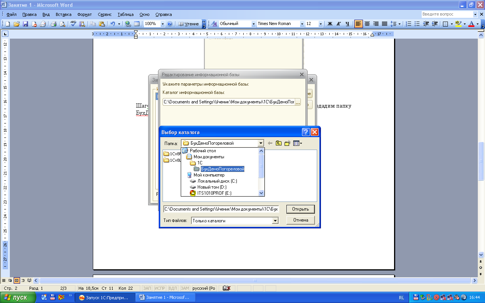The image size is (485, 303).
Task: Click the spelling status book icon
Action: coord(227,288)
